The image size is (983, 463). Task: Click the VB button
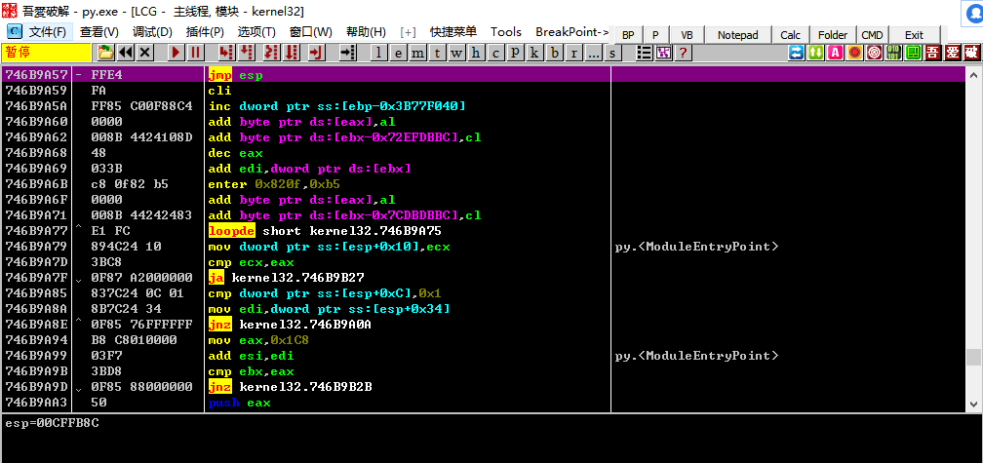tap(688, 35)
